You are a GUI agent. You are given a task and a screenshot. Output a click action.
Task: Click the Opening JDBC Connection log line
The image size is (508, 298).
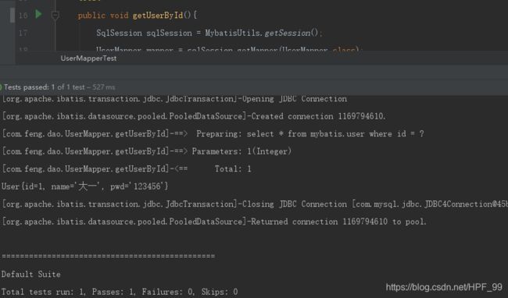point(174,99)
